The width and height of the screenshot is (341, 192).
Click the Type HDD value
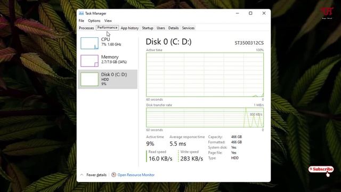(234, 158)
